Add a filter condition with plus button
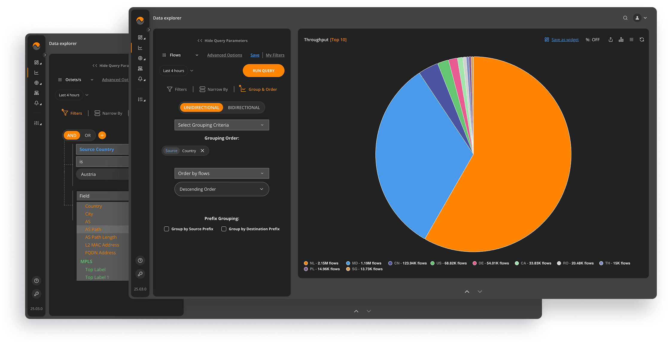 pyautogui.click(x=102, y=135)
